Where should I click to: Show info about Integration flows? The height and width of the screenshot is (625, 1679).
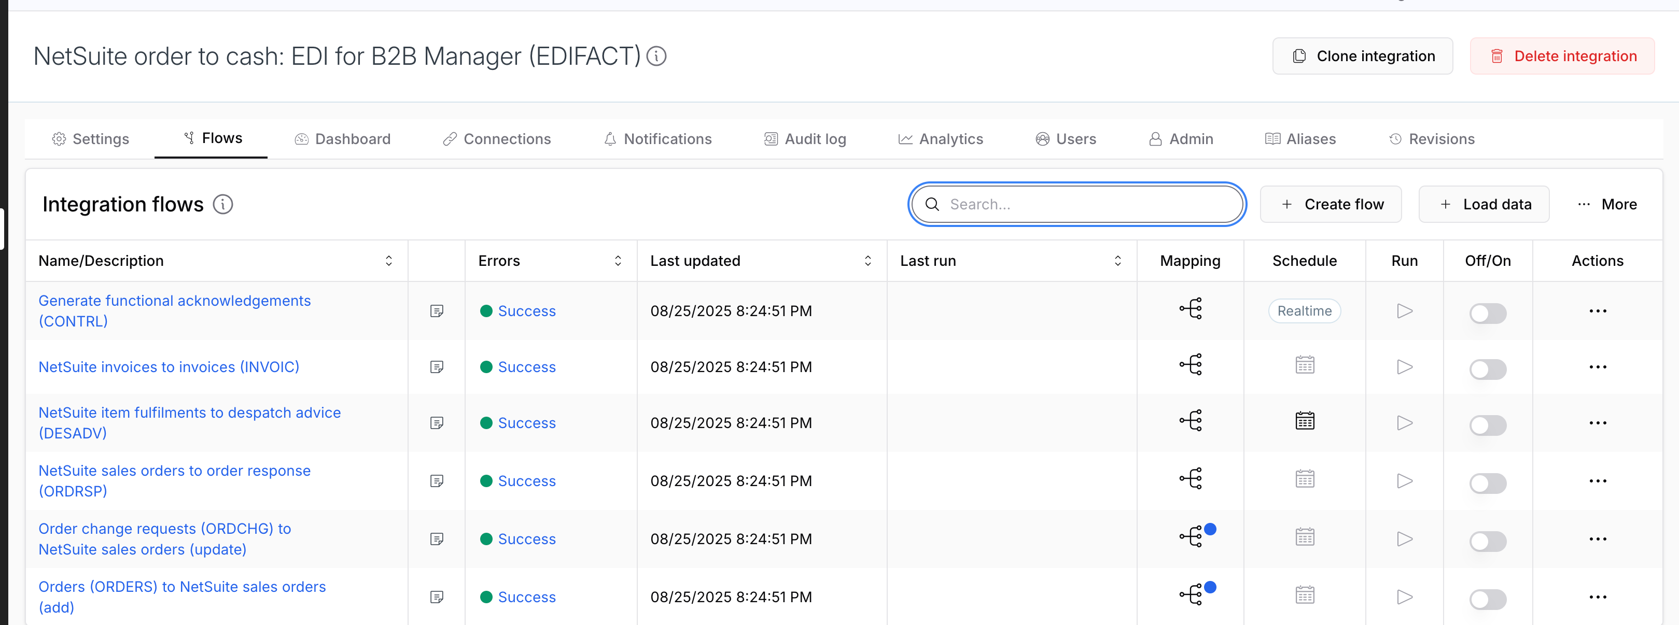(x=223, y=205)
